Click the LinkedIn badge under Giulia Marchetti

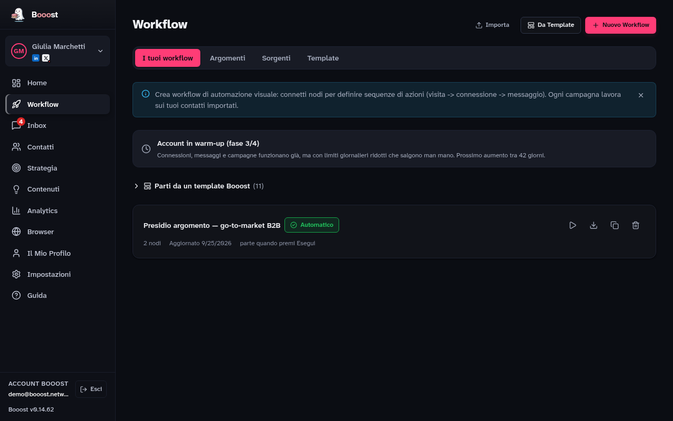36,58
